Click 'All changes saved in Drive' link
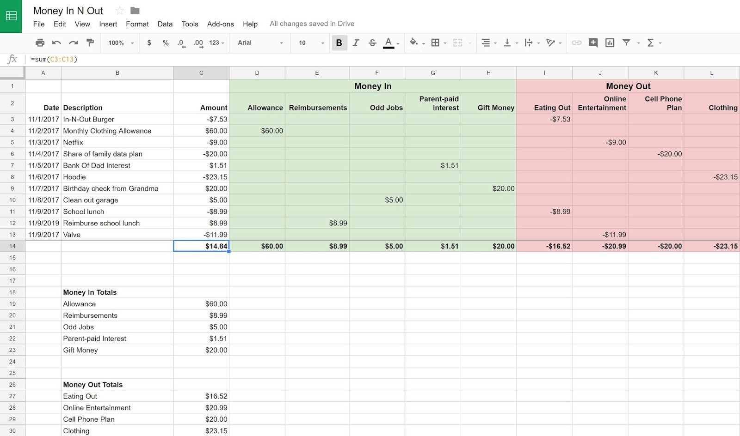Screen dimensions: 740x436 click(x=312, y=24)
